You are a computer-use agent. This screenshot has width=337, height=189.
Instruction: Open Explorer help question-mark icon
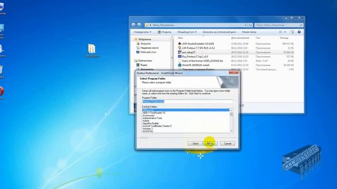[299, 32]
